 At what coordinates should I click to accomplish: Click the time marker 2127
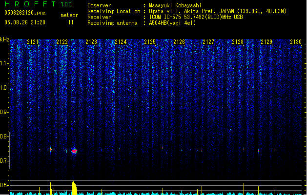[208, 42]
